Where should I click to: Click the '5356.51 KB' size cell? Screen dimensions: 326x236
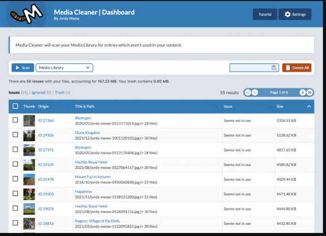pos(286,121)
